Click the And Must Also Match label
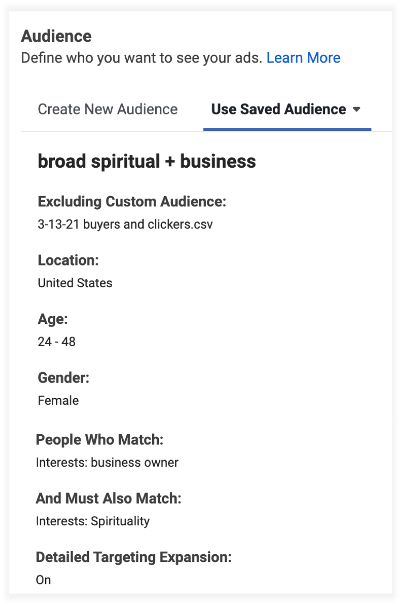 pyautogui.click(x=109, y=498)
